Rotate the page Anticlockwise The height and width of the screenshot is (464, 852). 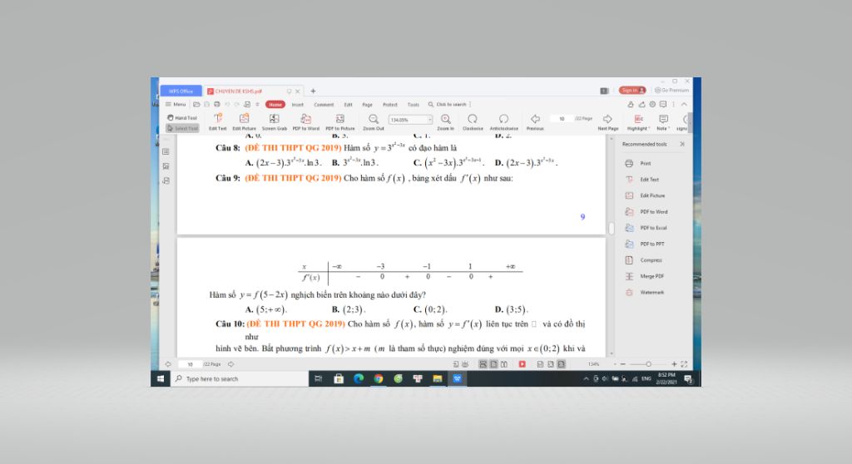[x=503, y=122]
